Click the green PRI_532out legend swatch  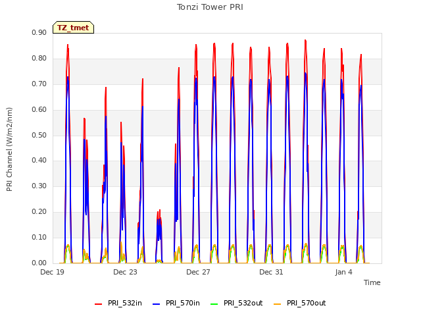pos(214,304)
